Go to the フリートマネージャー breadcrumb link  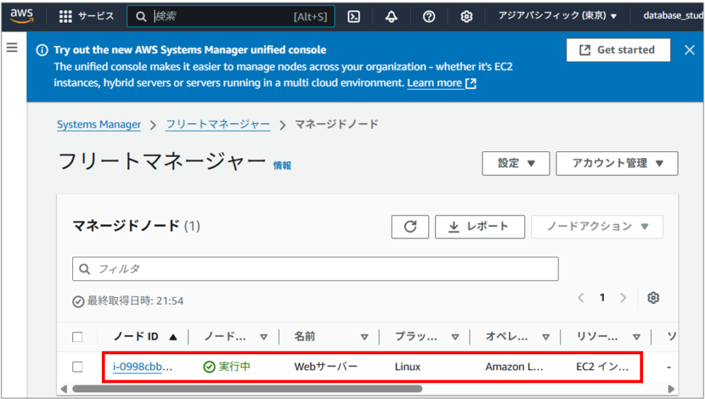(x=218, y=125)
